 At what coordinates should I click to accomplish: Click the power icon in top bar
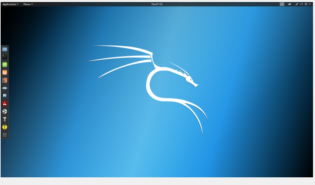pyautogui.click(x=306, y=4)
